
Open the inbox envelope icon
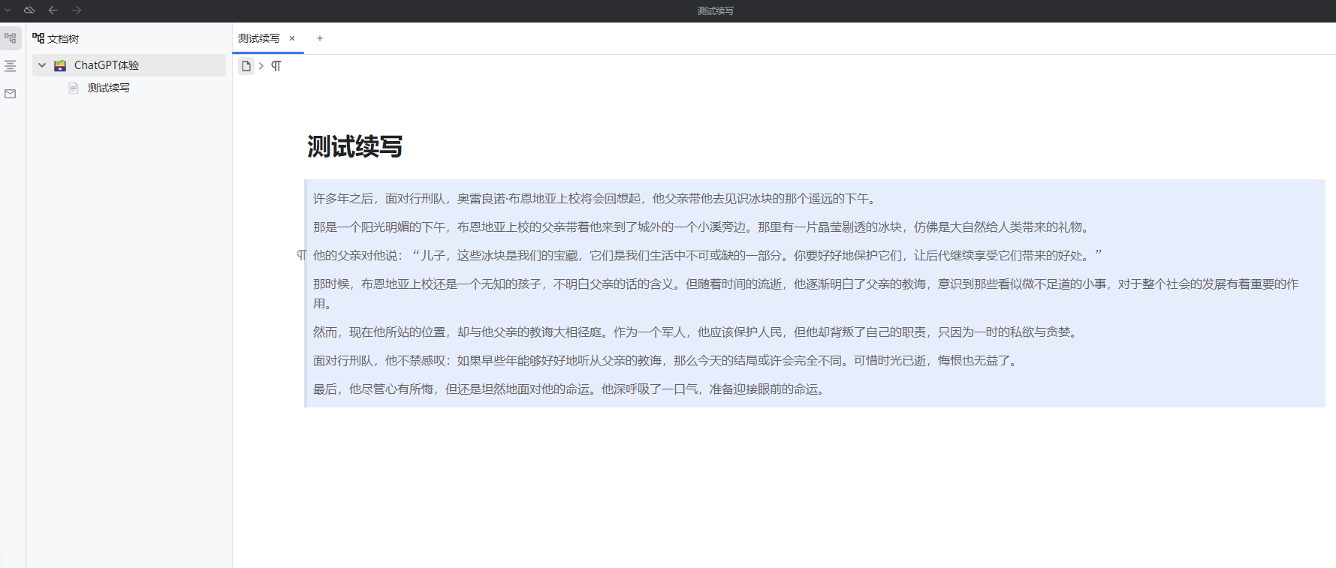11,94
